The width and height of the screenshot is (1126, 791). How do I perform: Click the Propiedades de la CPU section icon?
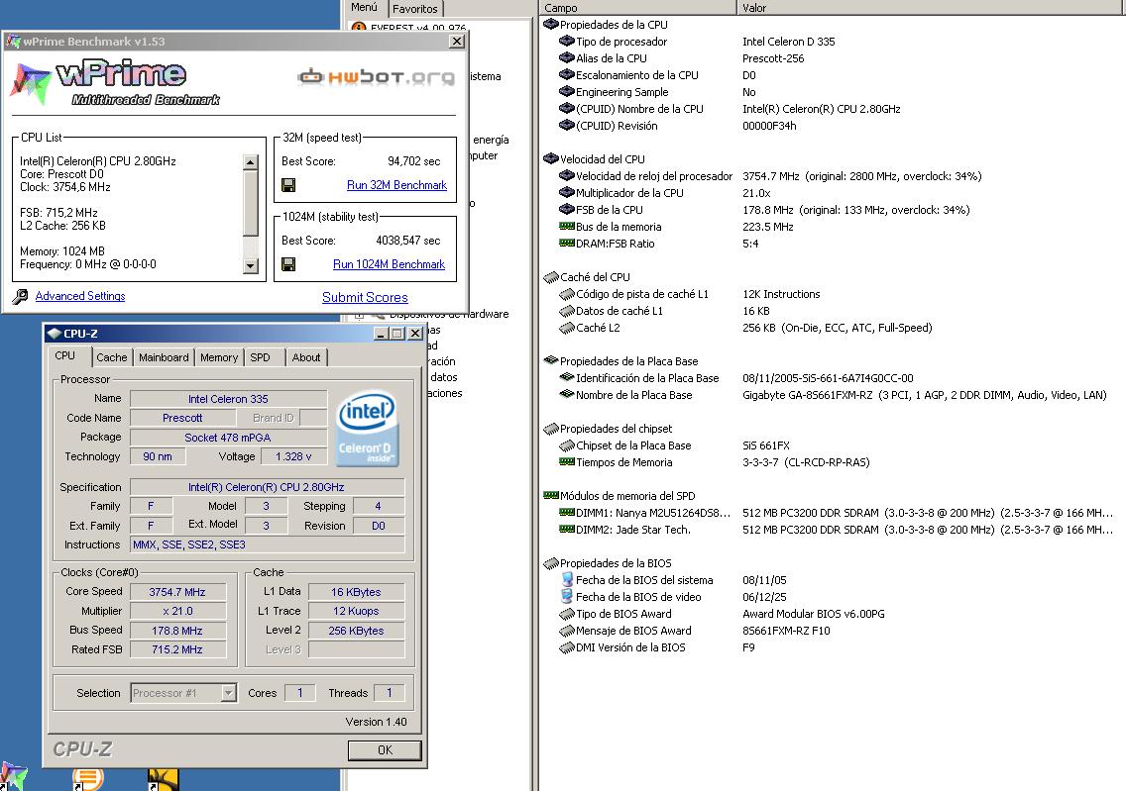551,25
